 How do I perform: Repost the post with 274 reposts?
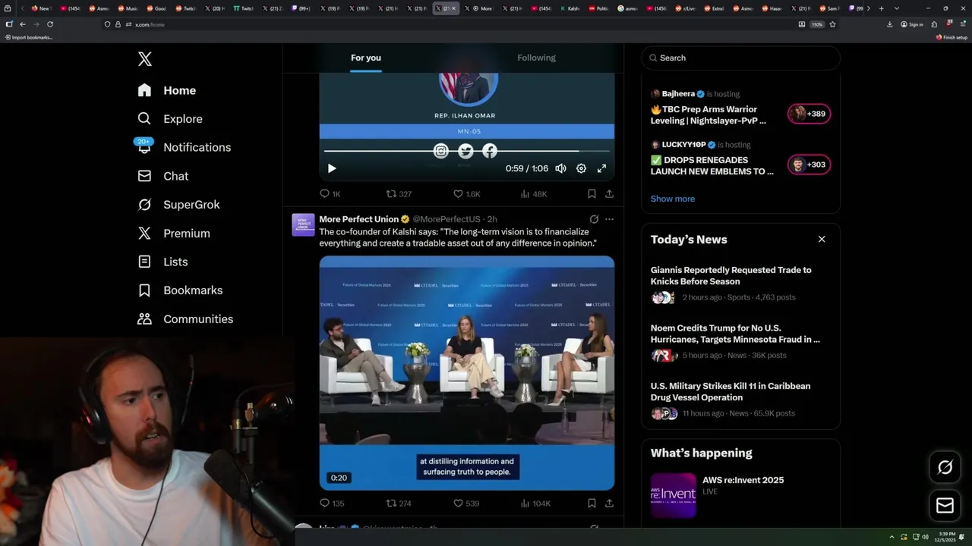tap(399, 504)
